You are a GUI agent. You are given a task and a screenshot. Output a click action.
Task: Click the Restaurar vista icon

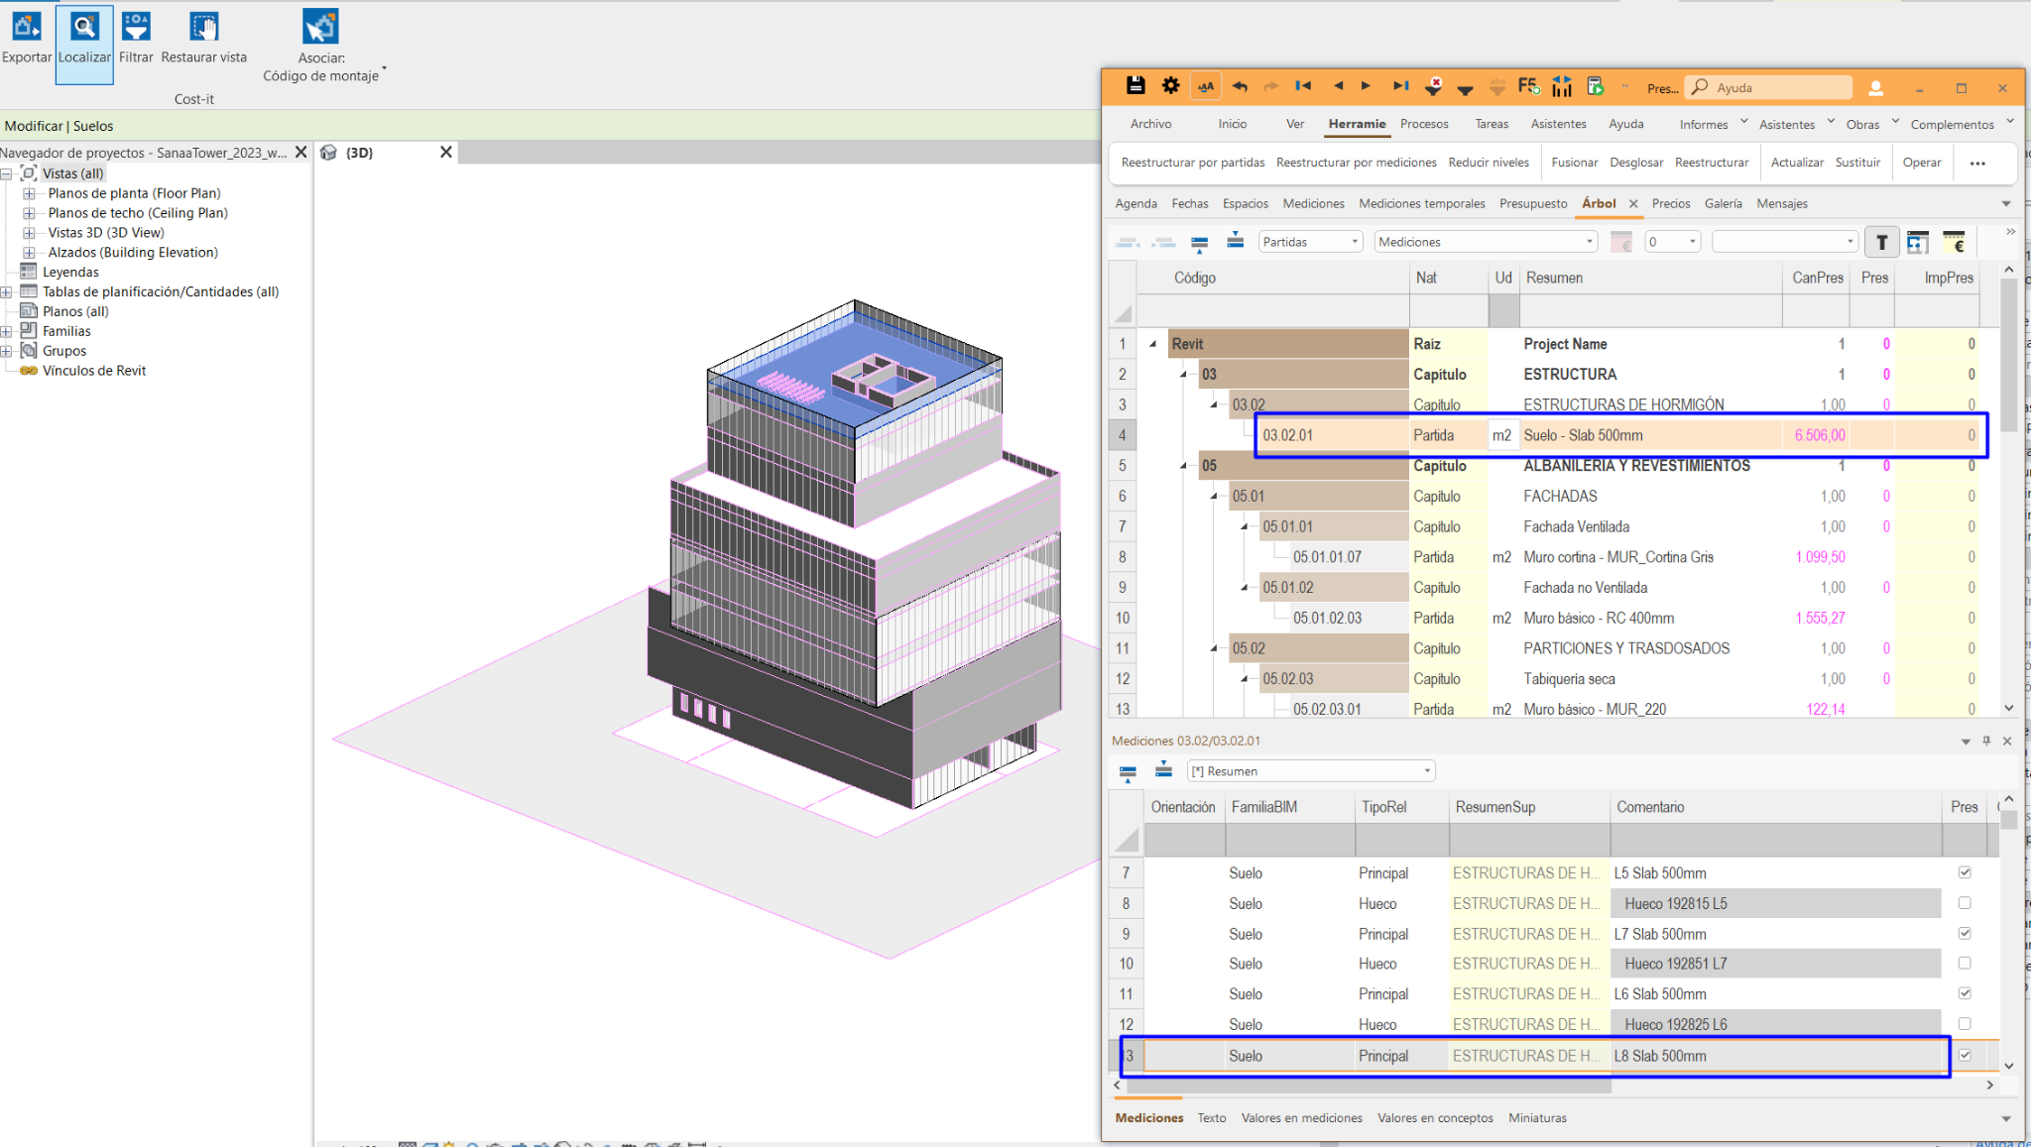click(203, 28)
